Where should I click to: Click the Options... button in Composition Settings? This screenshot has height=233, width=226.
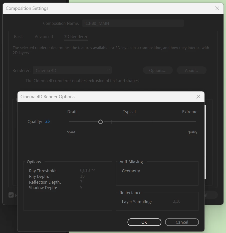coord(157,70)
